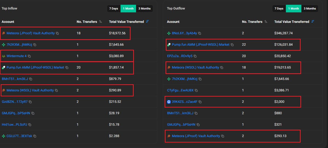Select 7 Days in Top Outflow
Viewport: 328px width, 148px height.
(x=279, y=8)
